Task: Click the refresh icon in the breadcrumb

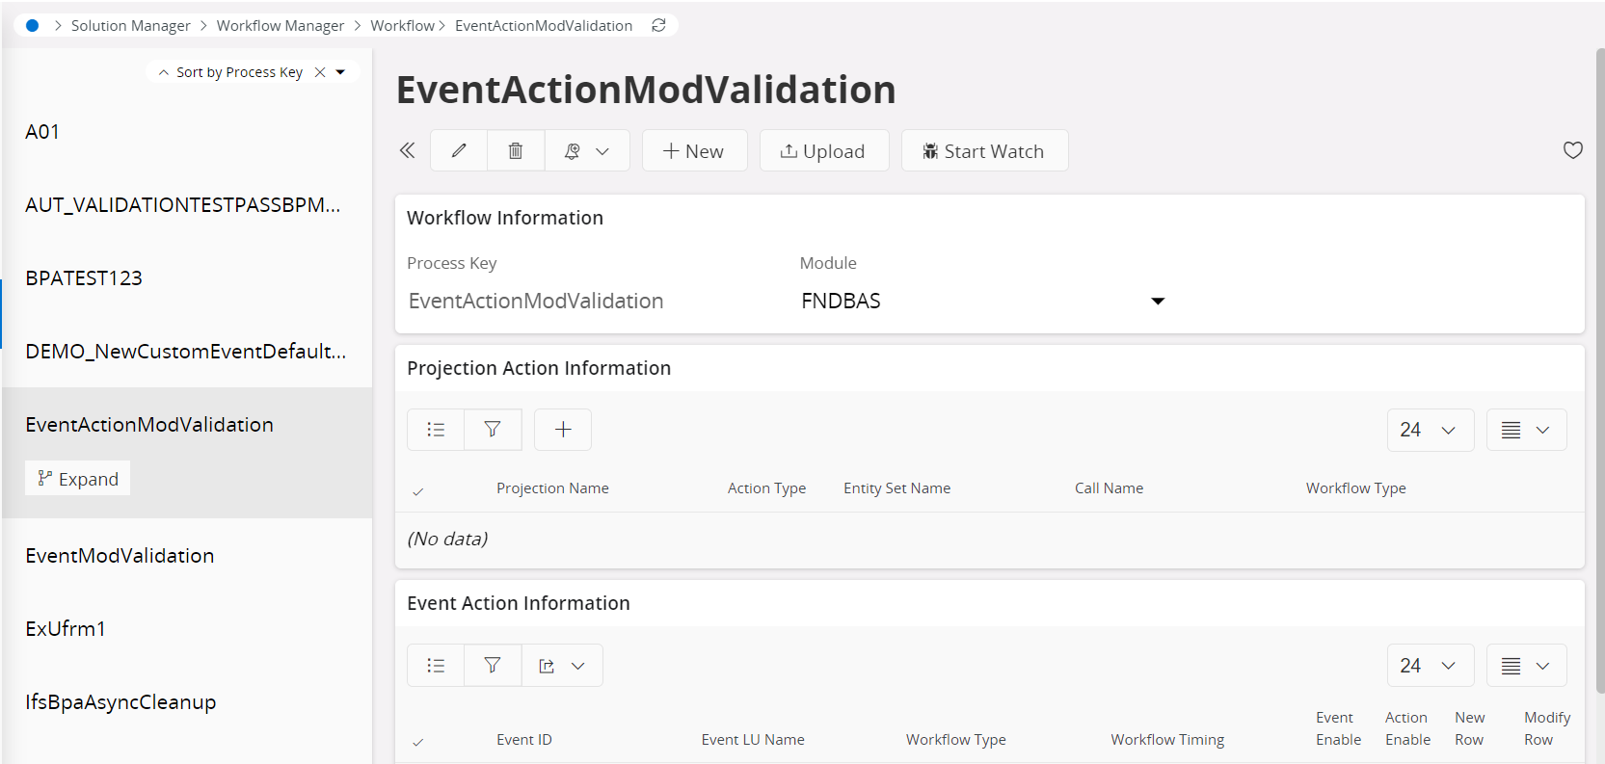Action: (658, 25)
